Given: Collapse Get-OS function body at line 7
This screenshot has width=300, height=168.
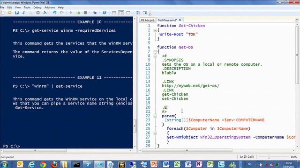Looking at the screenshot, I should click(155, 52).
